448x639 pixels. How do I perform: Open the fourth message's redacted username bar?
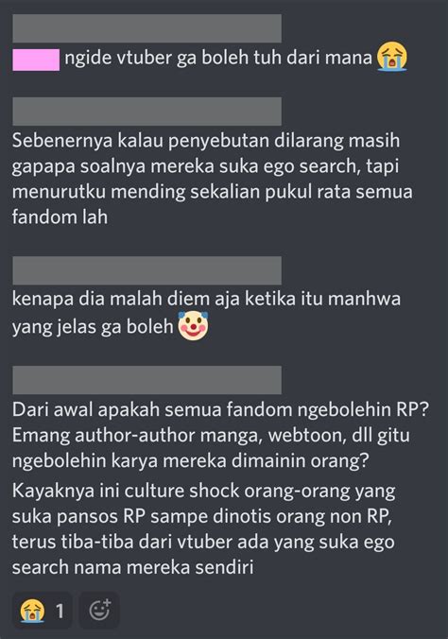pyautogui.click(x=146, y=380)
